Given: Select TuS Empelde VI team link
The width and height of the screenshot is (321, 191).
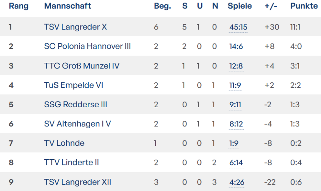Looking at the screenshot, I should (73, 85).
